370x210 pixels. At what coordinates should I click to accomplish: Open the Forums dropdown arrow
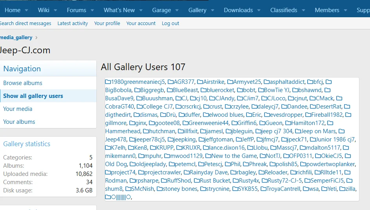pyautogui.click(x=92, y=10)
